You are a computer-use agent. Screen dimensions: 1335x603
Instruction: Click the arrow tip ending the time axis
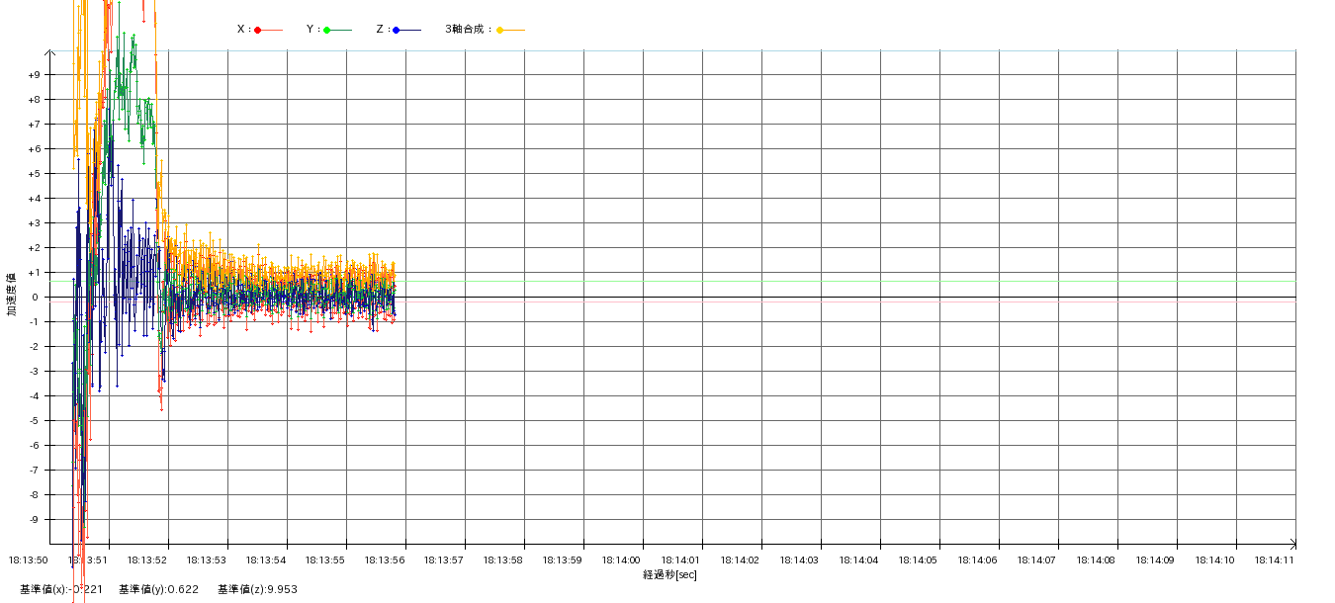pyautogui.click(x=1292, y=544)
